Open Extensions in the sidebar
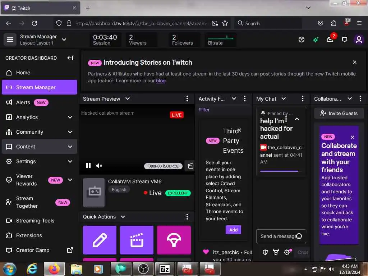 [40, 235]
